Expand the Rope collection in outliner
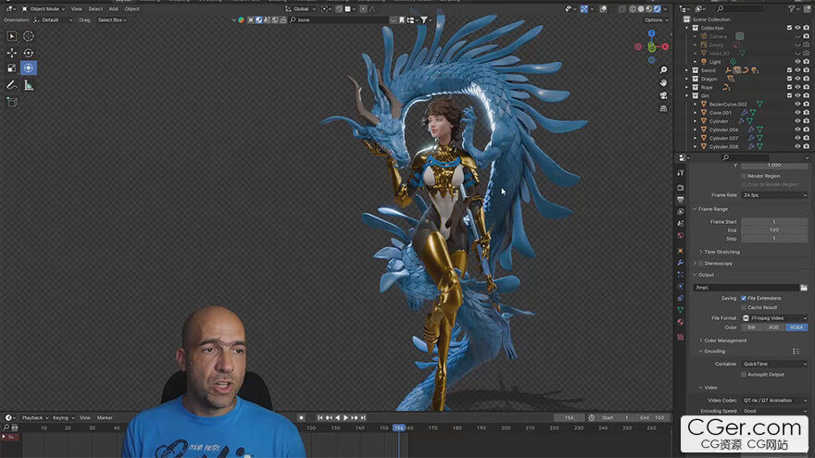Image resolution: width=815 pixels, height=458 pixels. [687, 87]
